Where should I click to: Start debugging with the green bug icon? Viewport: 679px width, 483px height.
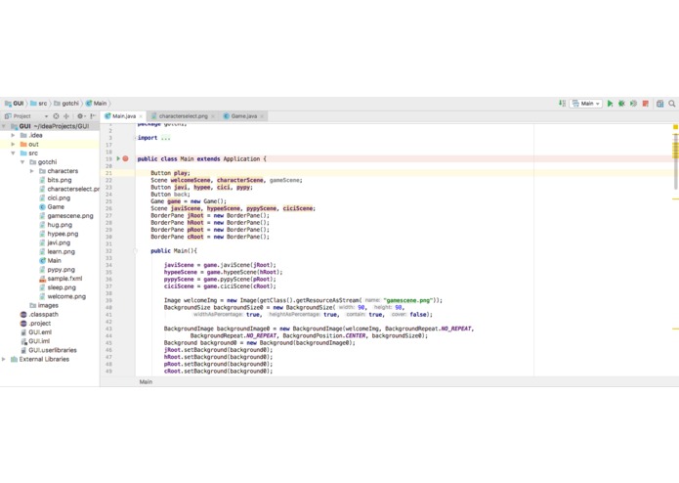click(x=621, y=104)
